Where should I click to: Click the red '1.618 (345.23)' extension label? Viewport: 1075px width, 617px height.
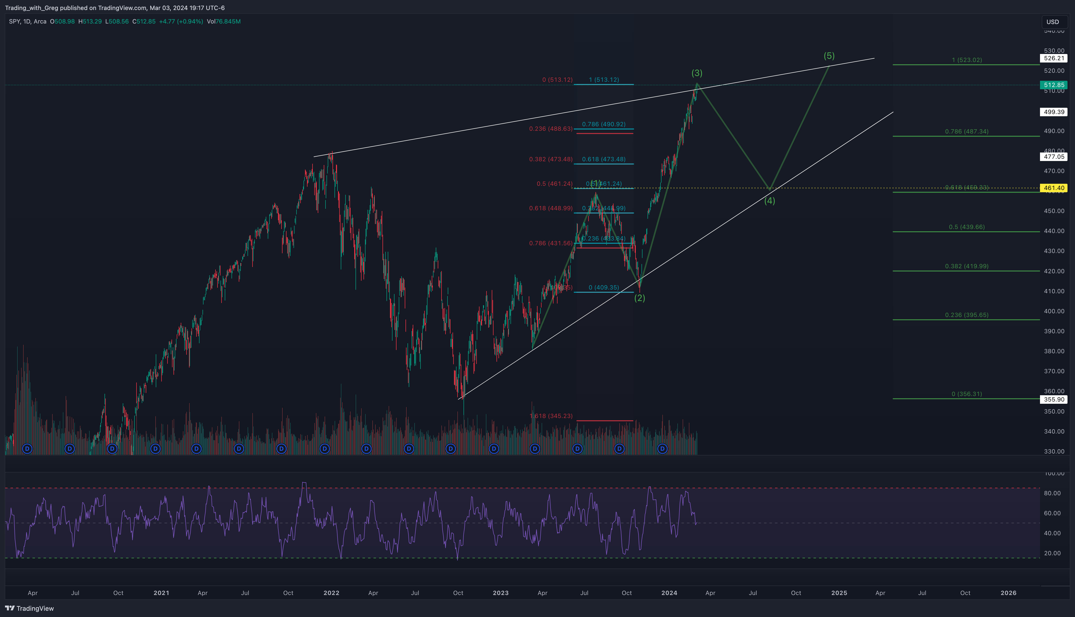[x=551, y=416]
